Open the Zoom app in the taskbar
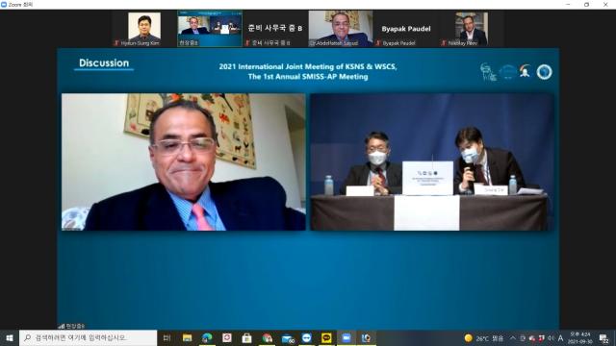This screenshot has width=616, height=346. (346, 337)
